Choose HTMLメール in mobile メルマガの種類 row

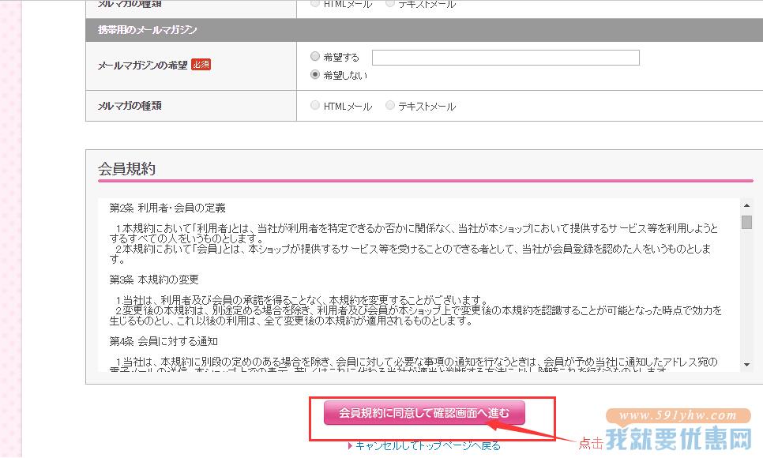tap(315, 105)
